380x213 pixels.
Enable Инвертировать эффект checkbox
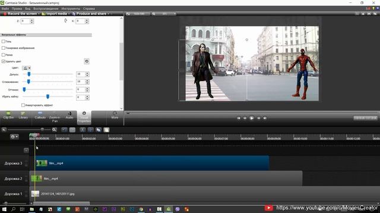coord(23,105)
